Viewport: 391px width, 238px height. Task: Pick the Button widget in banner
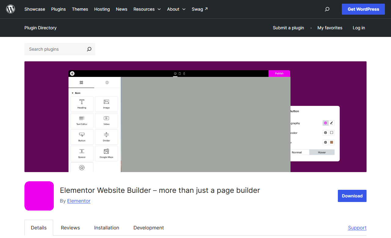pyautogui.click(x=82, y=137)
